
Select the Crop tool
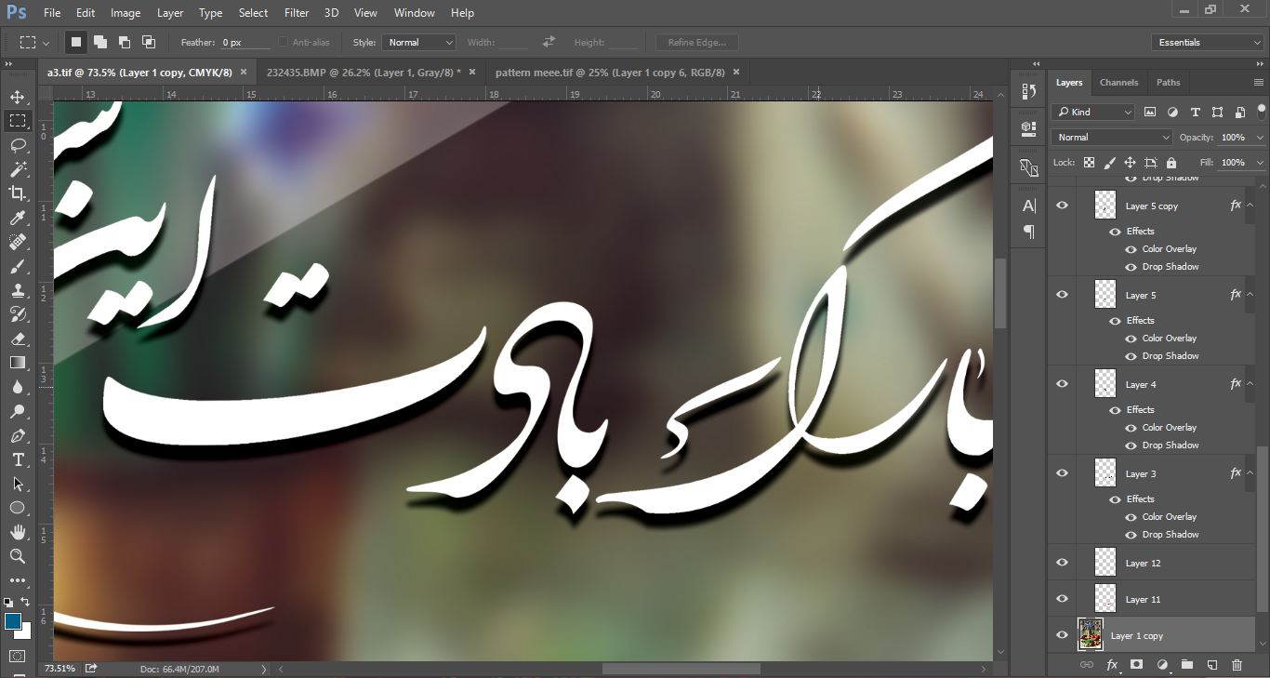pyautogui.click(x=17, y=193)
